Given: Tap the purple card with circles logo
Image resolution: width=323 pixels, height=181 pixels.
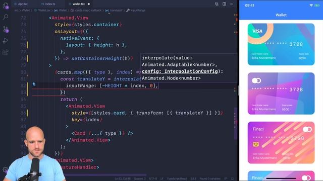Looking at the screenshot, I should [x=281, y=94].
